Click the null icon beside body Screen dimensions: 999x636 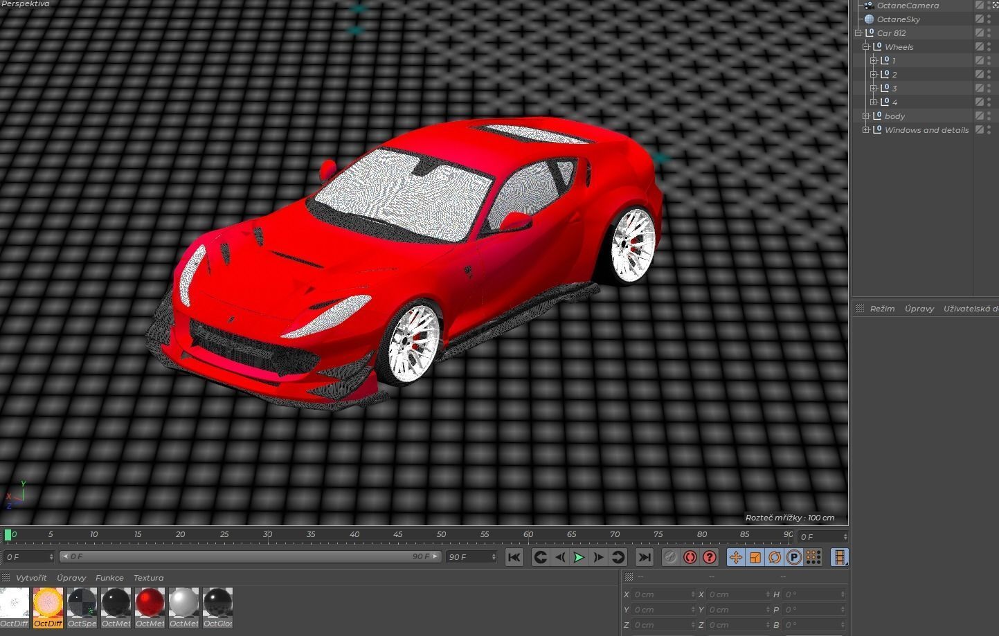(876, 116)
